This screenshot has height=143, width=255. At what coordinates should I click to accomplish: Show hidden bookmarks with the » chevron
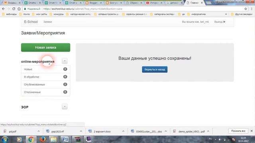pyautogui.click(x=226, y=14)
